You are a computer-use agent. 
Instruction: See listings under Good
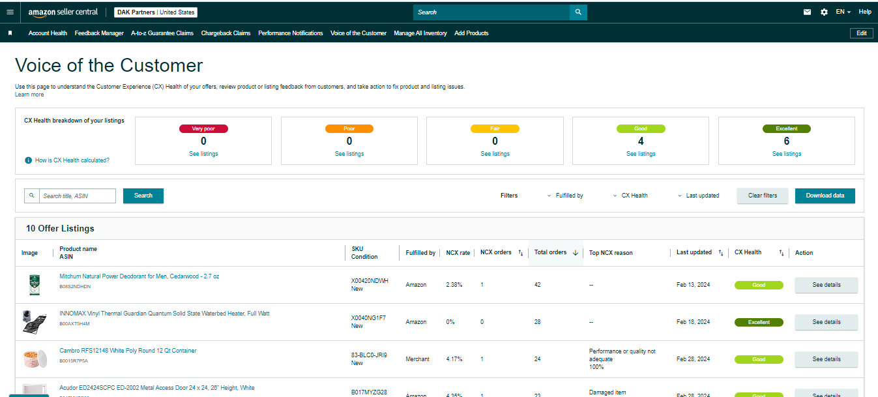[641, 154]
